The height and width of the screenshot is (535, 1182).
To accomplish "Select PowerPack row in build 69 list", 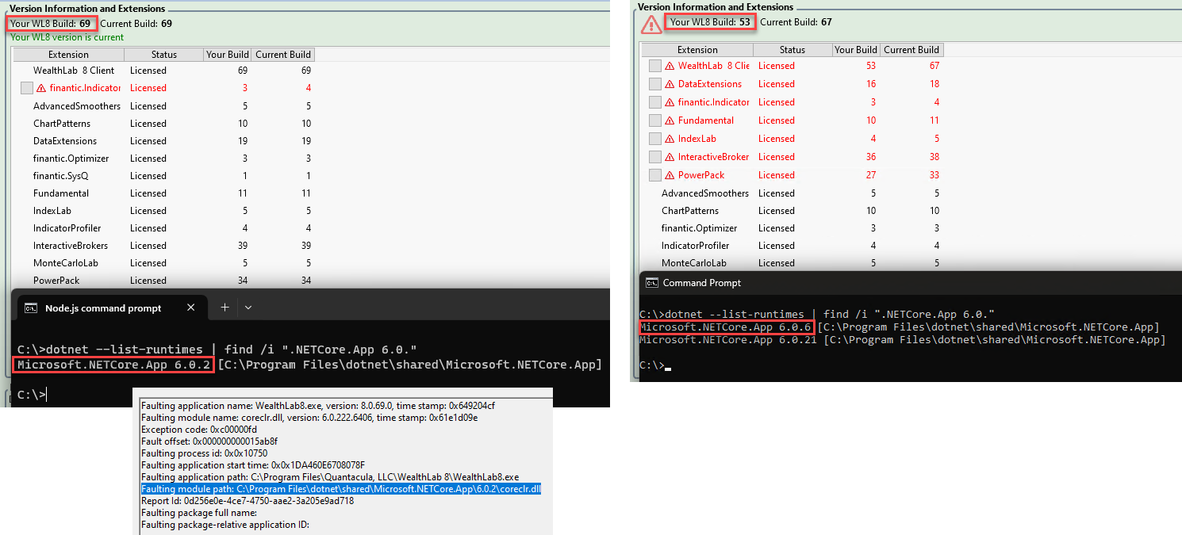I will click(163, 281).
